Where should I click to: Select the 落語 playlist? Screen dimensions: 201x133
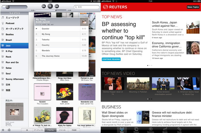(14, 90)
